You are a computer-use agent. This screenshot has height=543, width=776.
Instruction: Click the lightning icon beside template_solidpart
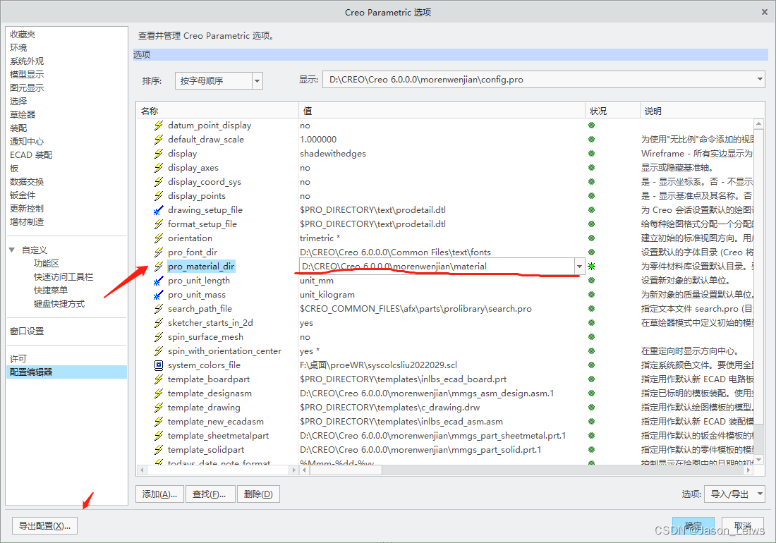(158, 449)
